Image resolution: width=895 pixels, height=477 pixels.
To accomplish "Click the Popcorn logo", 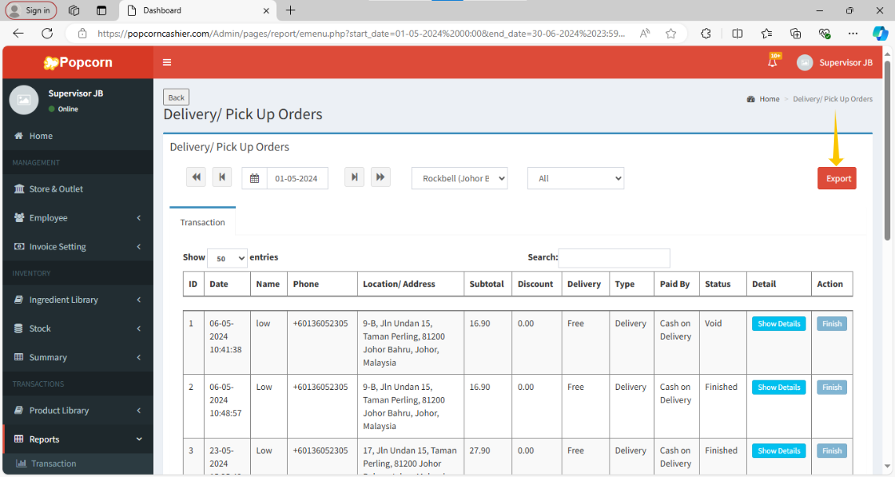I will point(78,62).
